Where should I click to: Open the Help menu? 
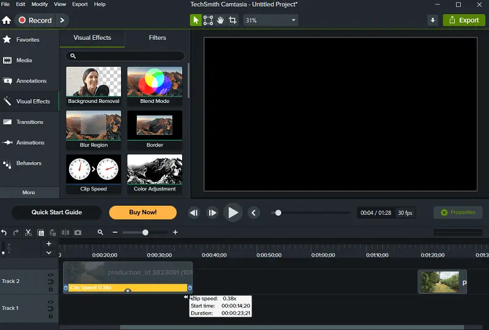100,4
